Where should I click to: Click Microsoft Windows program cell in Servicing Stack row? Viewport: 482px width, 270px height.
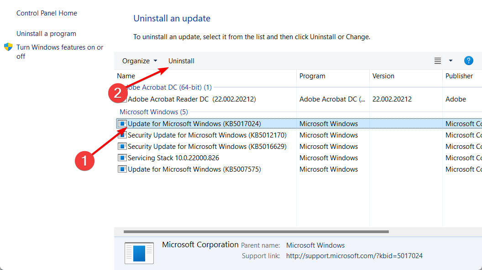pos(329,158)
